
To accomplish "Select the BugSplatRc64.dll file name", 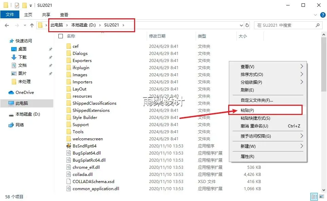I will point(89,160).
